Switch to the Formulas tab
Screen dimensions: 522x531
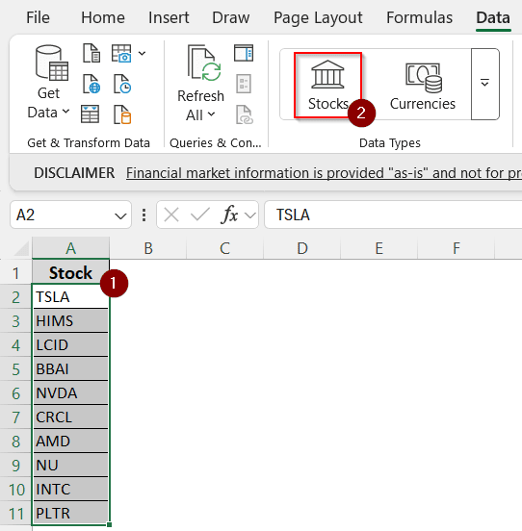pos(419,17)
